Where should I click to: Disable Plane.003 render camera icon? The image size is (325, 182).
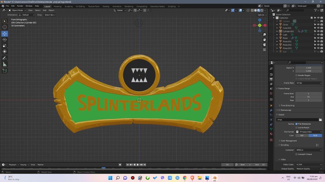tap(322, 48)
